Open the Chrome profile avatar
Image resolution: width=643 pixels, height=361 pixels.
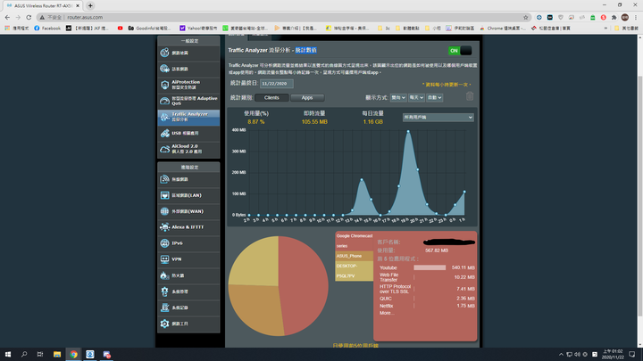tap(625, 17)
